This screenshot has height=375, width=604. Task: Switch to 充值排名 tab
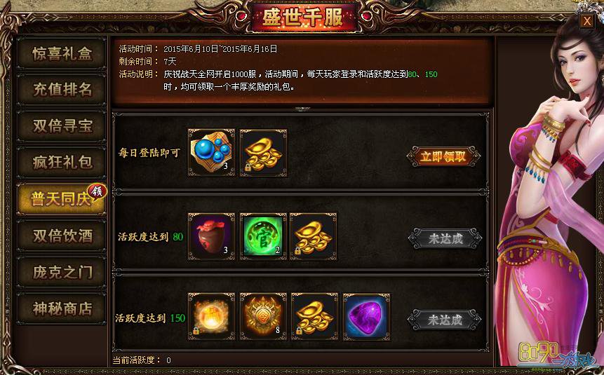[x=62, y=89]
